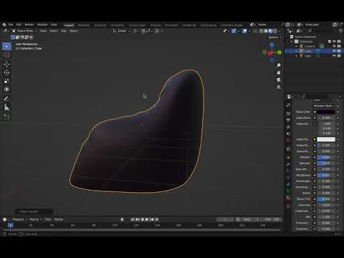Select the Rotate tool

click(6, 72)
